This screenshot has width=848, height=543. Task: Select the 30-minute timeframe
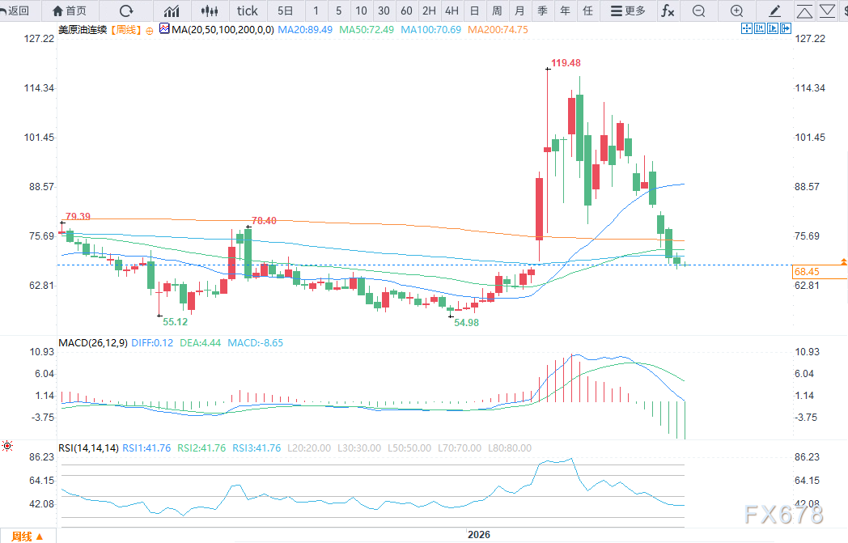point(384,11)
